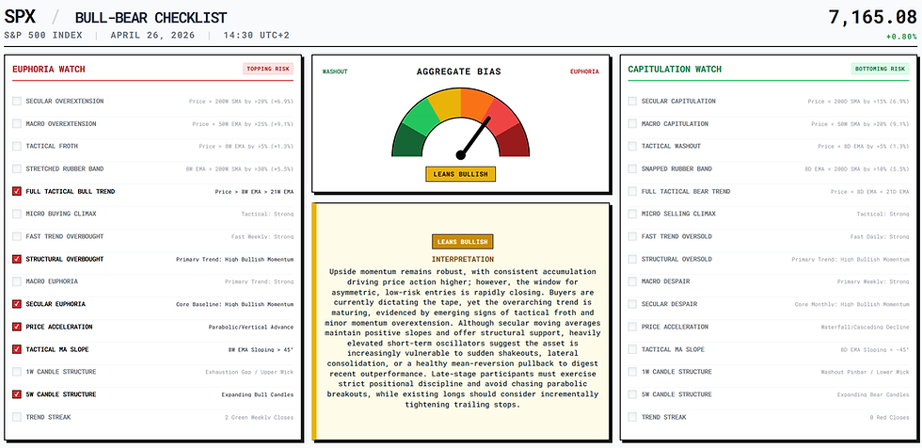The height and width of the screenshot is (448, 922).
Task: Click the Interpretation heading
Action: [463, 259]
